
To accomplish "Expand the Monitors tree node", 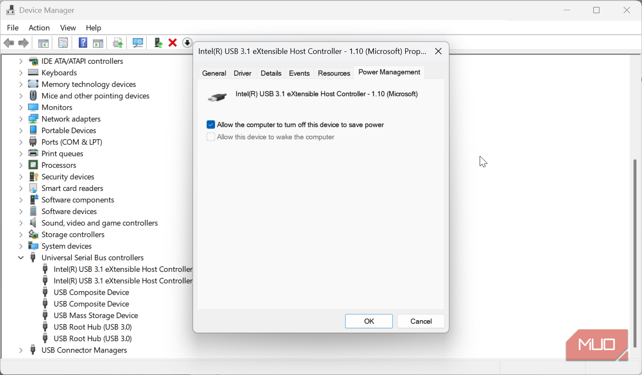I will [21, 107].
